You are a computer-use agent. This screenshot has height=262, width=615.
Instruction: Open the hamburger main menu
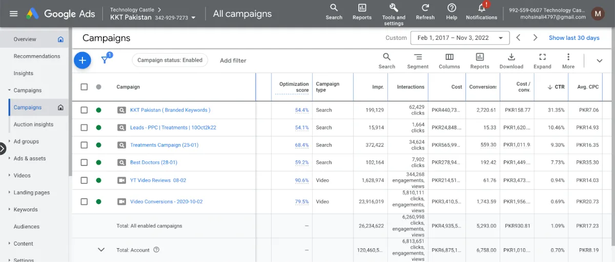[x=14, y=14]
